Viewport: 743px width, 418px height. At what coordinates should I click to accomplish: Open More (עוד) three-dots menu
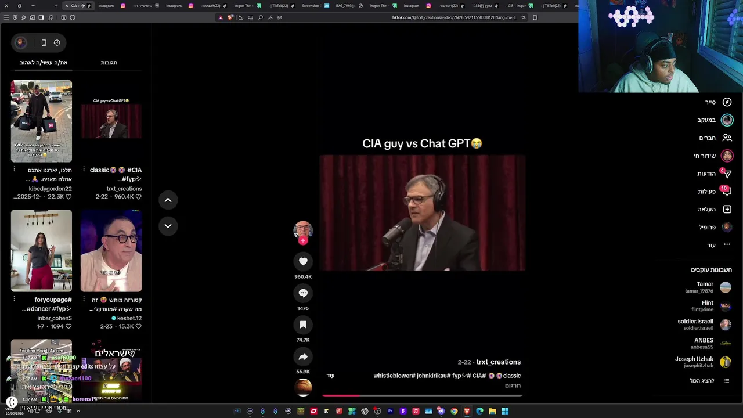(727, 245)
